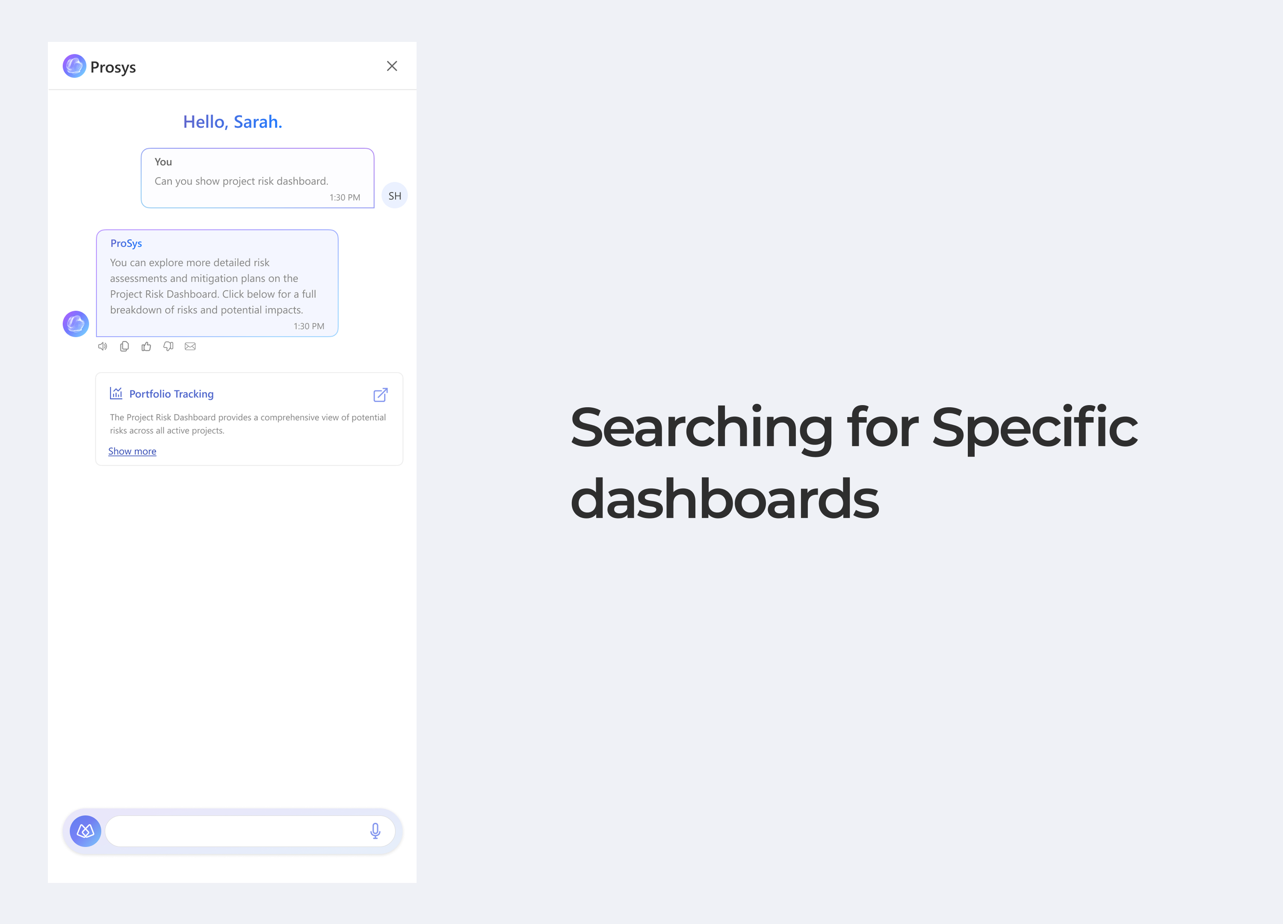Copy the ProSys response text

point(124,346)
